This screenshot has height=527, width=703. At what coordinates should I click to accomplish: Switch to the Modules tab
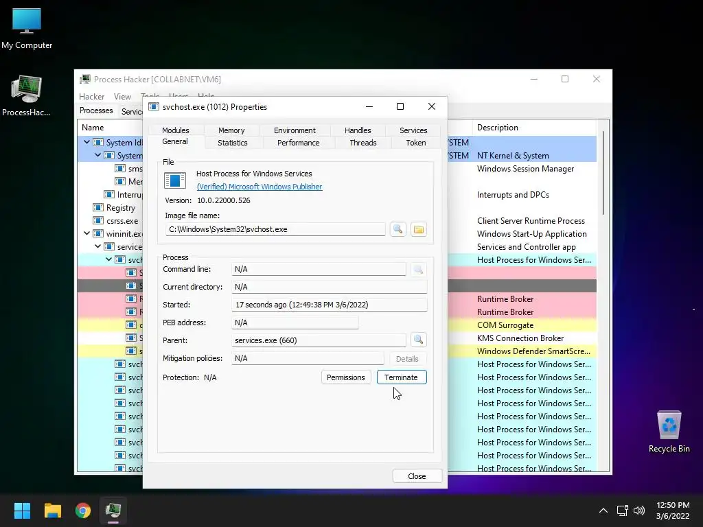[x=175, y=130]
